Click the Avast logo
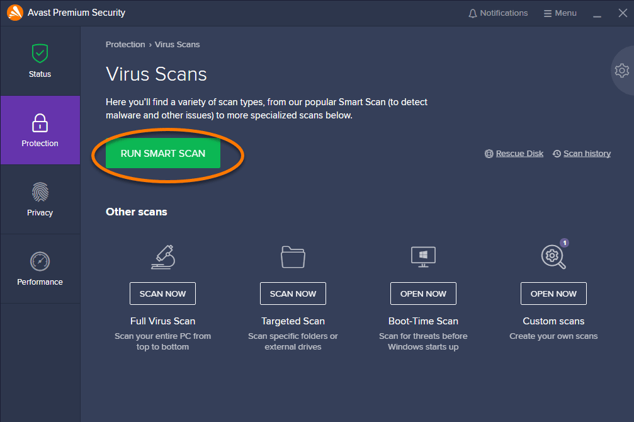The width and height of the screenshot is (634, 422). point(15,12)
